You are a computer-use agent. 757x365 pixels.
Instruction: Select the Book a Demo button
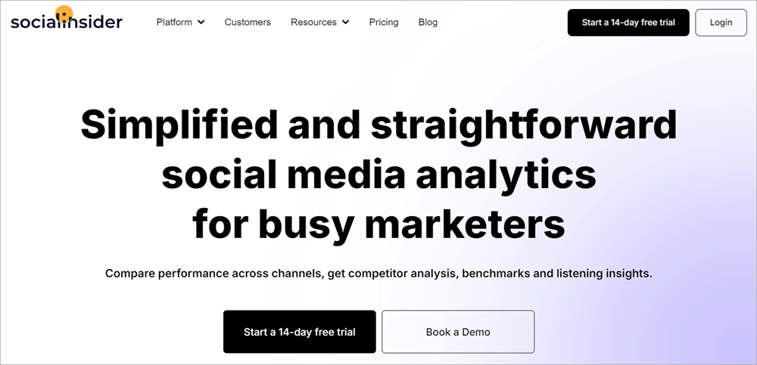[x=458, y=332]
